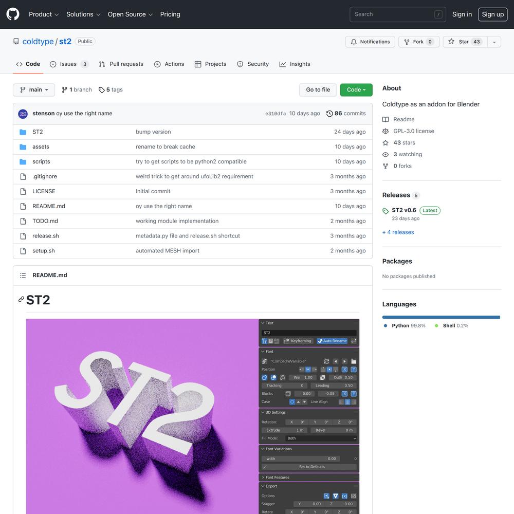Show the + 4 releases link
514x514 pixels.
[x=398, y=232]
